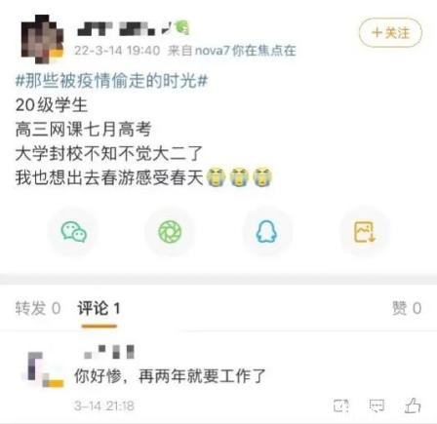Open the 评论 1 tab
The height and width of the screenshot is (424, 437).
click(99, 308)
